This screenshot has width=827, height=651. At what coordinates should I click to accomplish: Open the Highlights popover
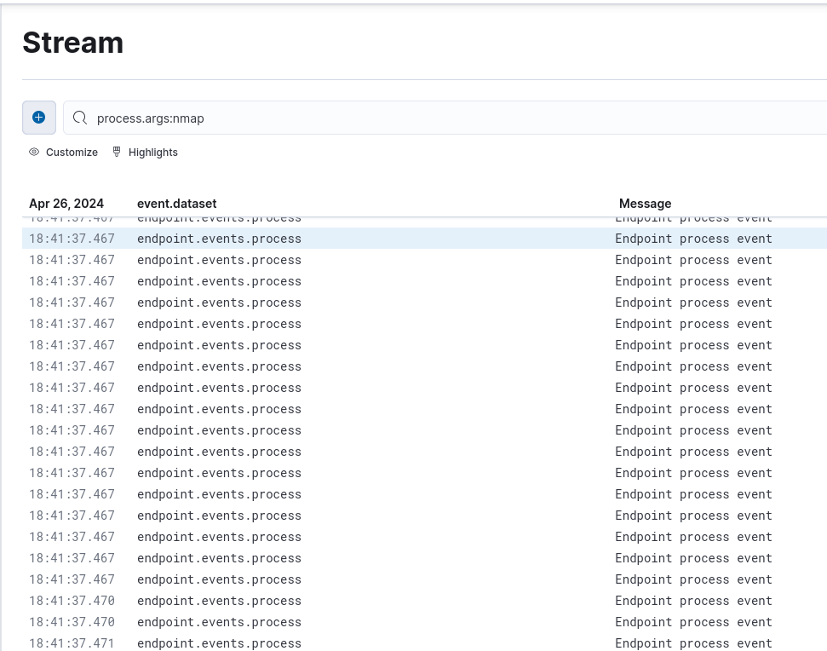tap(145, 152)
